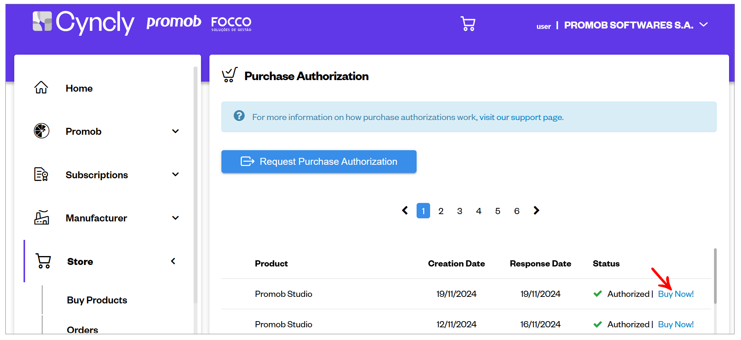Expand the Subscriptions menu chevron

[176, 174]
